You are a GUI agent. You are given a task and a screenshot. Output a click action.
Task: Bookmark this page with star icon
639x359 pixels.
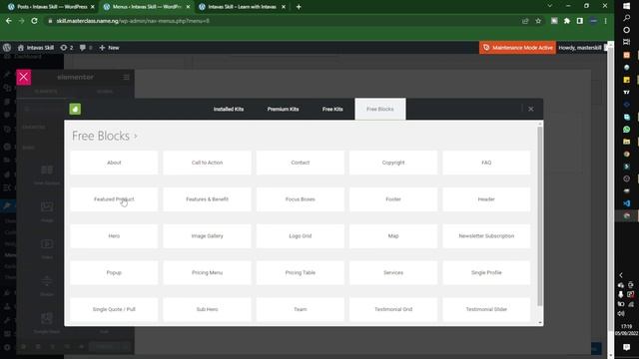coord(538,21)
